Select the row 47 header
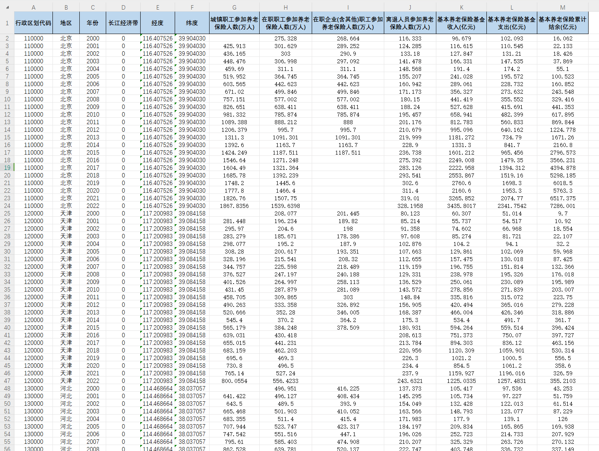Image resolution: width=599 pixels, height=451 pixels. (x=7, y=381)
